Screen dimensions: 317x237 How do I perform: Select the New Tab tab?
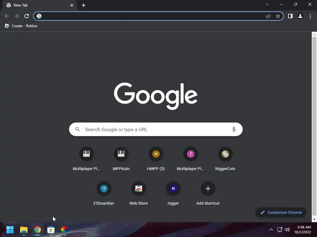point(40,5)
